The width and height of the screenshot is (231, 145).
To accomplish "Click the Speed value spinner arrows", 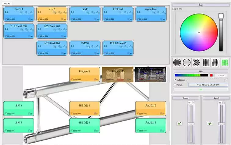I will click(223, 103).
